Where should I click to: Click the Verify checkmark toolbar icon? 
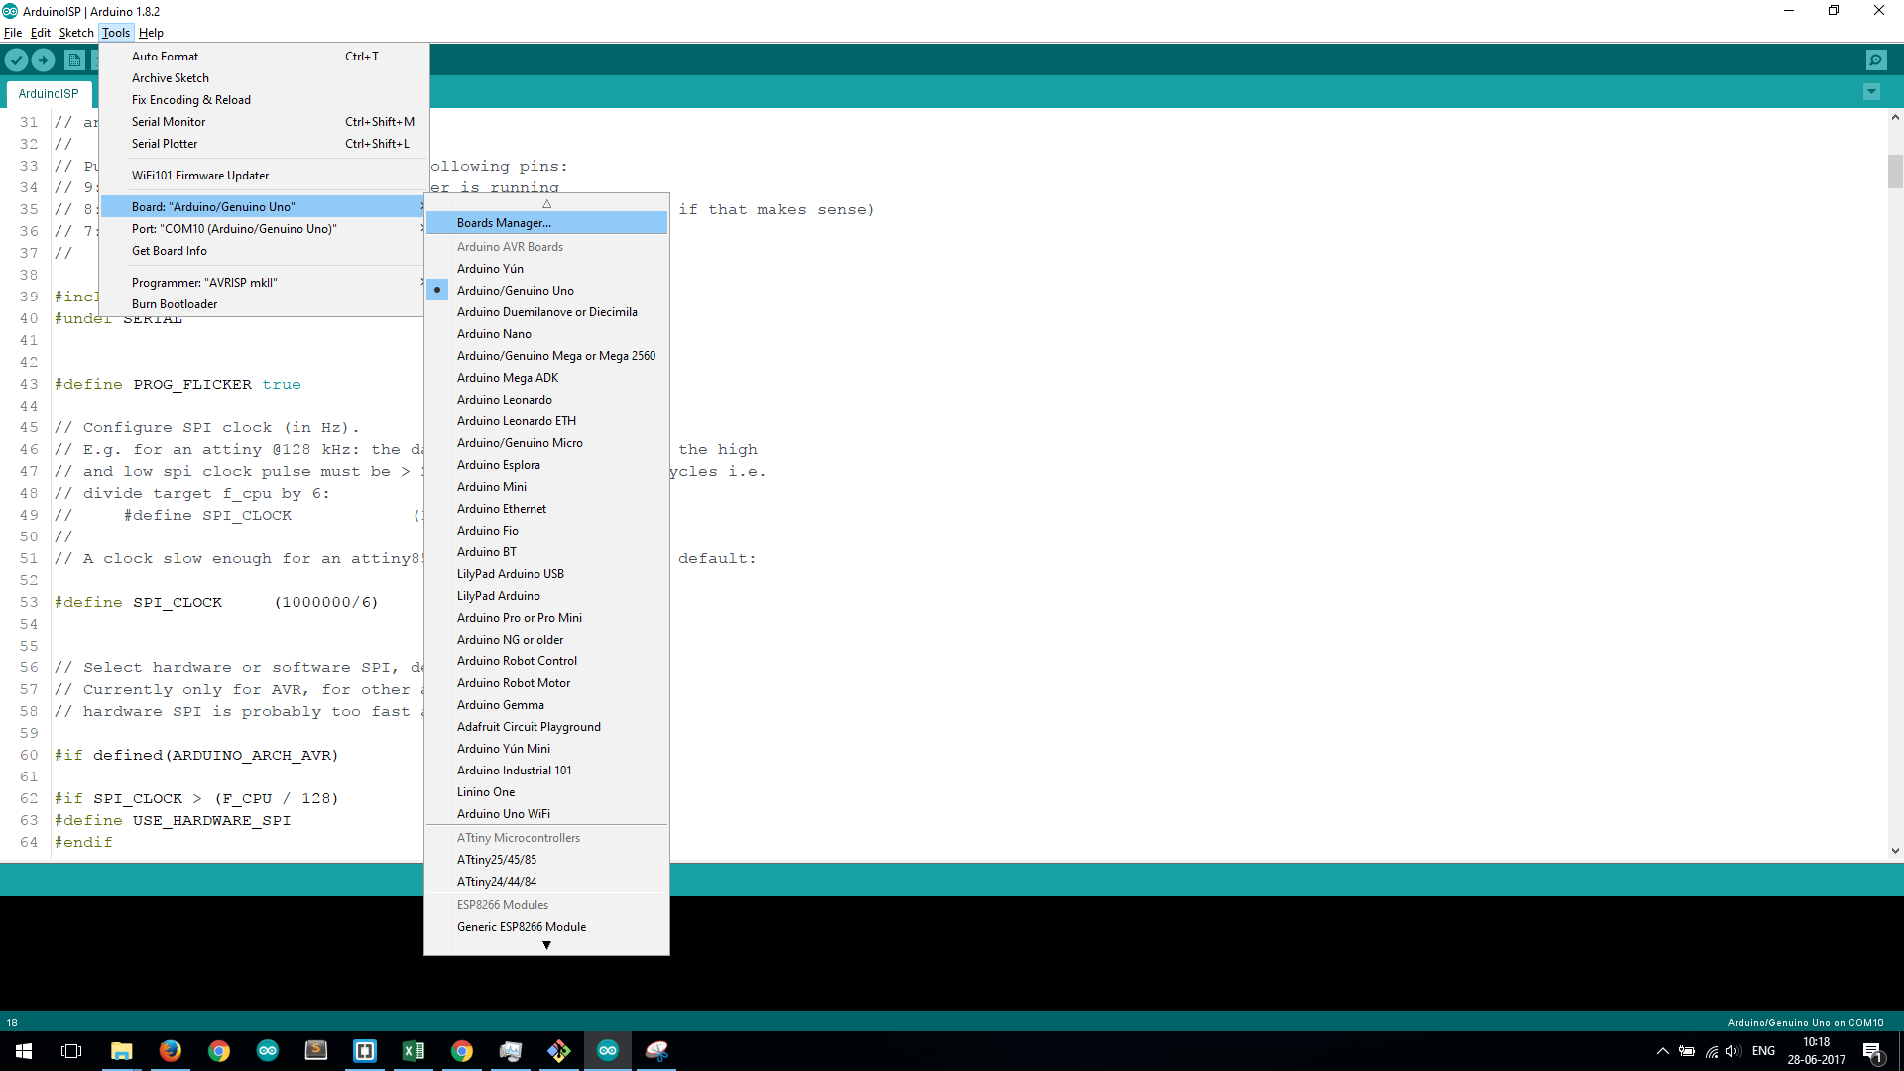[16, 60]
